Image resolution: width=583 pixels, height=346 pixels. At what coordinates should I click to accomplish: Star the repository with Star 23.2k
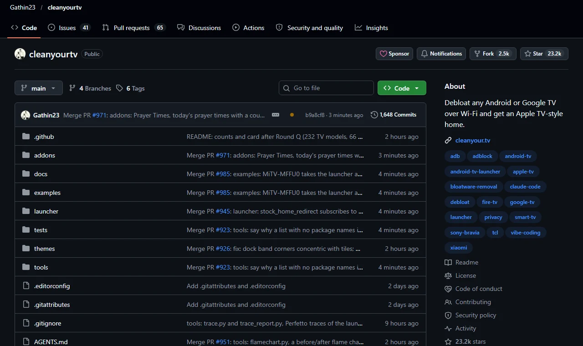(x=544, y=54)
